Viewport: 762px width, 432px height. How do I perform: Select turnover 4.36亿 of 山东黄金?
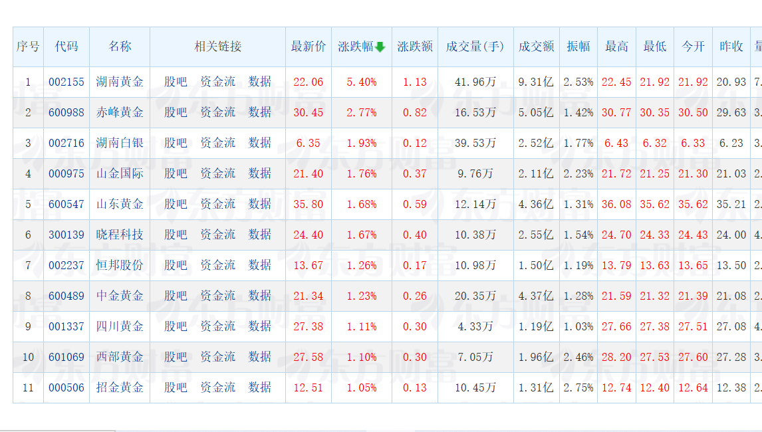536,205
